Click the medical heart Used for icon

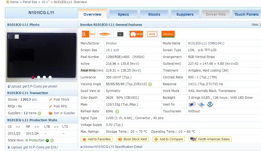[210, 104]
